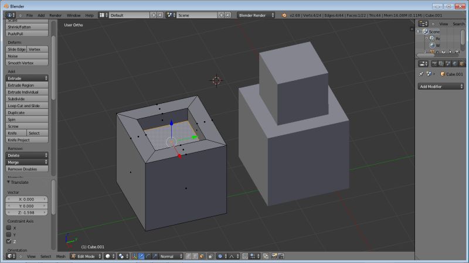
Task: Click the Cube.001 object icon in properties breadcrumb
Action: click(443, 74)
